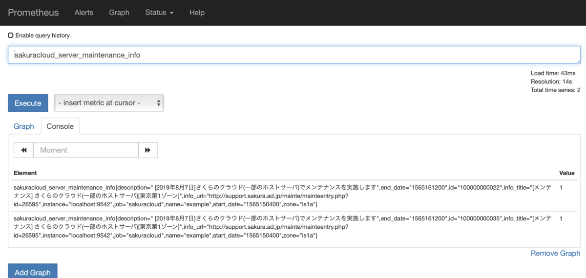The image size is (586, 278).
Task: Click Load time: 43ms text
Action: (x=553, y=73)
